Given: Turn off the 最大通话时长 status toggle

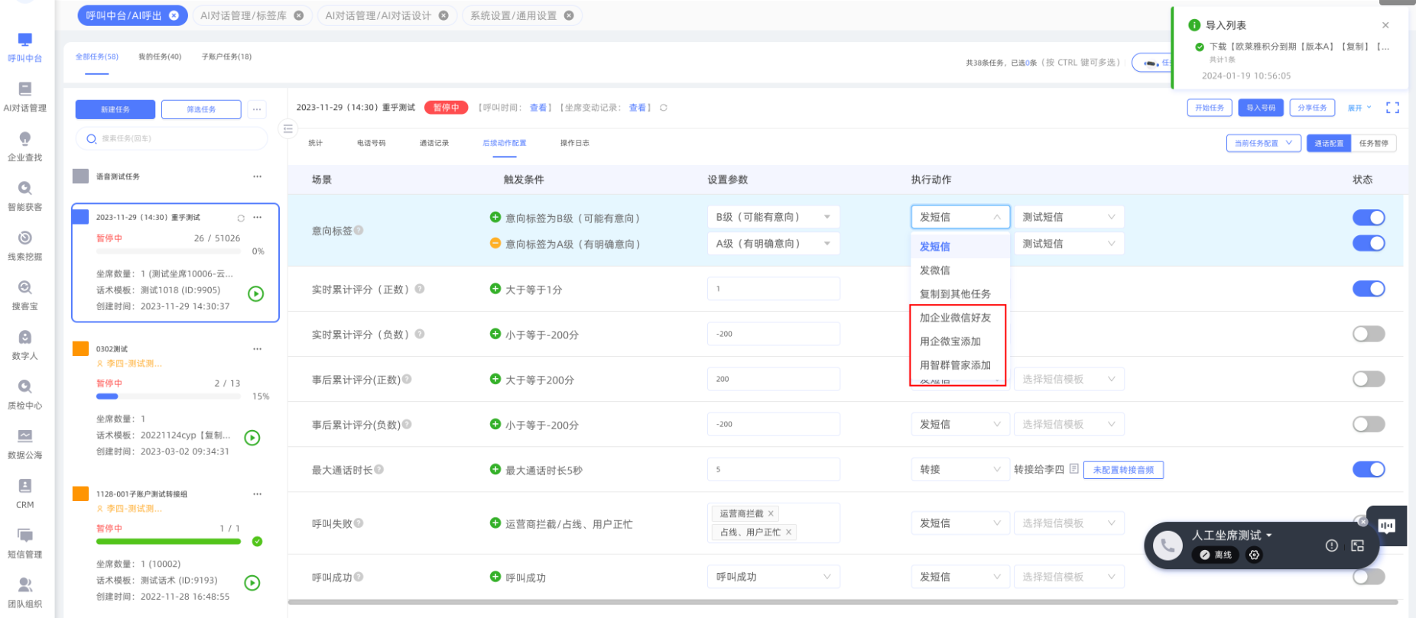Looking at the screenshot, I should 1368,469.
